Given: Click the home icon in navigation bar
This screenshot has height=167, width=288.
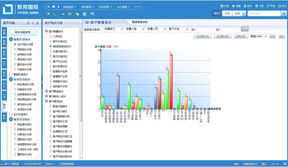Looking at the screenshot, I should pos(53,6).
